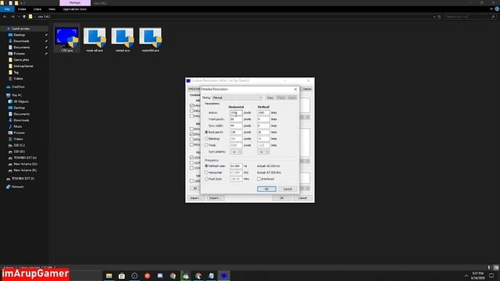Select the CRU.exe file icon

click(x=67, y=39)
